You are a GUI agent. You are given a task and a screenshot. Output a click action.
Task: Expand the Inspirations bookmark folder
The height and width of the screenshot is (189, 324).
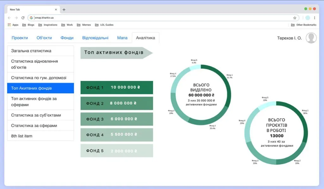[x=48, y=25]
